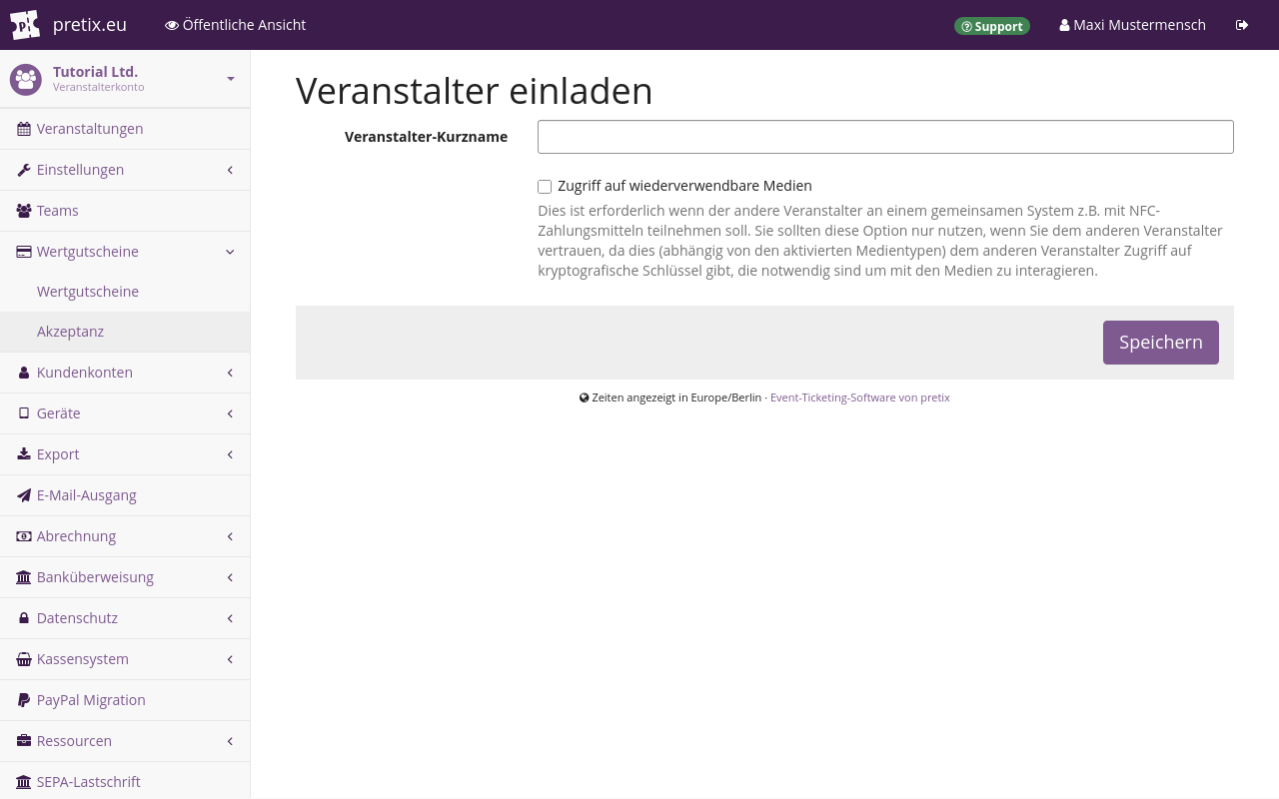Expand the Abrechnung submenu chevron

[x=230, y=536]
